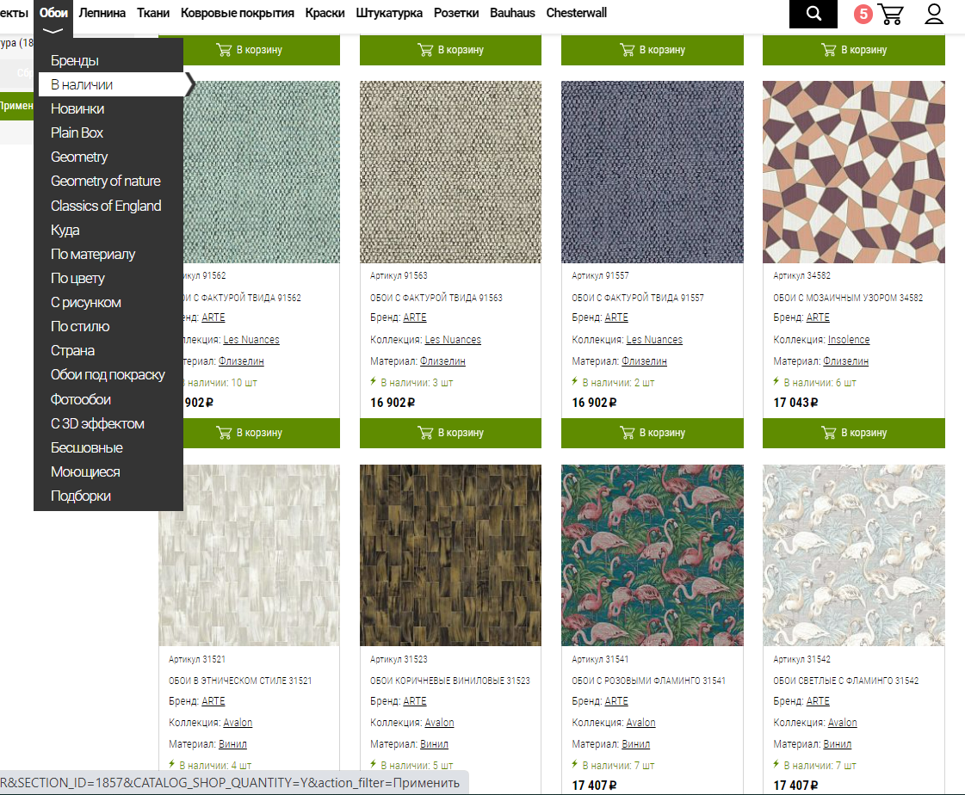Open the brown vinyl wallpaper 31523 image
The height and width of the screenshot is (795, 965).
pos(450,555)
